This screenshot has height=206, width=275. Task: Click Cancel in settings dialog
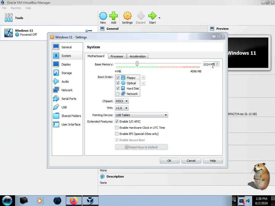point(191,161)
